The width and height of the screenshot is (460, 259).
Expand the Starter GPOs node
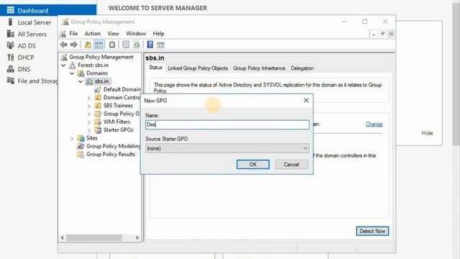click(89, 130)
